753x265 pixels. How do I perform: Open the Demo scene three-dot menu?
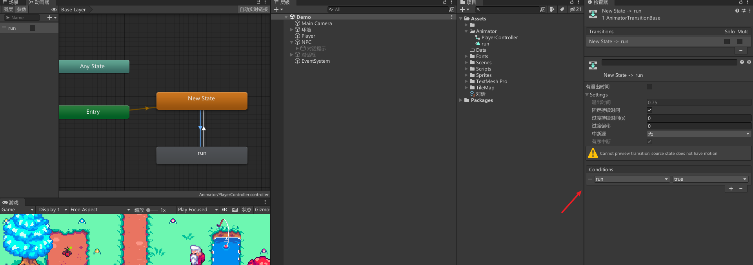(452, 17)
